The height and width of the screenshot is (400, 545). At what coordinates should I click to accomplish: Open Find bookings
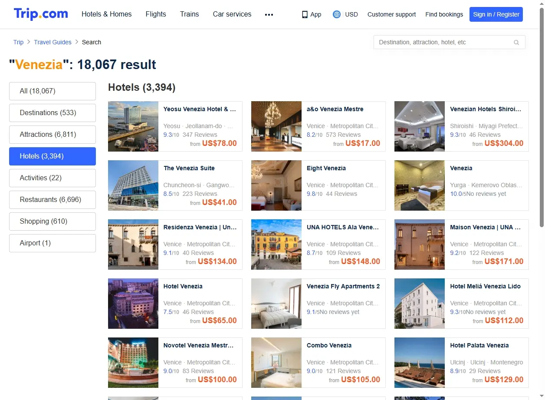coord(444,14)
